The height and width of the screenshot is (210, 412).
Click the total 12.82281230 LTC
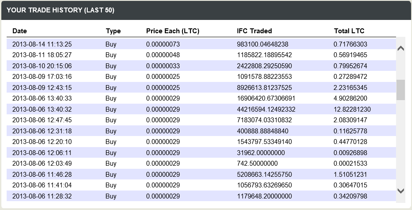click(x=352, y=109)
